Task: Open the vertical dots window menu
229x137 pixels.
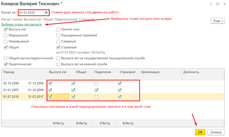Action: pos(210,4)
